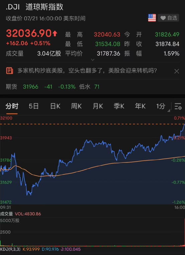This screenshot has height=255, width=185.
Task: Select the 周K chart tab
Action: click(x=76, y=106)
